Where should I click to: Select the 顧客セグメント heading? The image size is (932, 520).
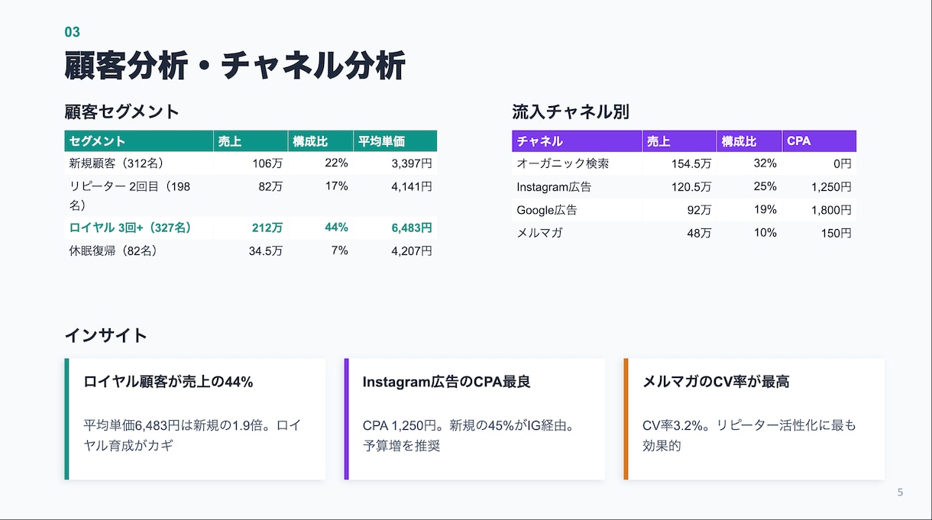coord(121,111)
